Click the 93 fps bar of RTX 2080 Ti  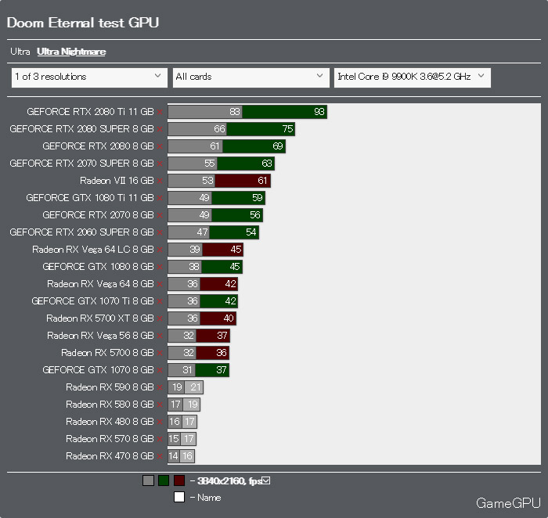[284, 112]
